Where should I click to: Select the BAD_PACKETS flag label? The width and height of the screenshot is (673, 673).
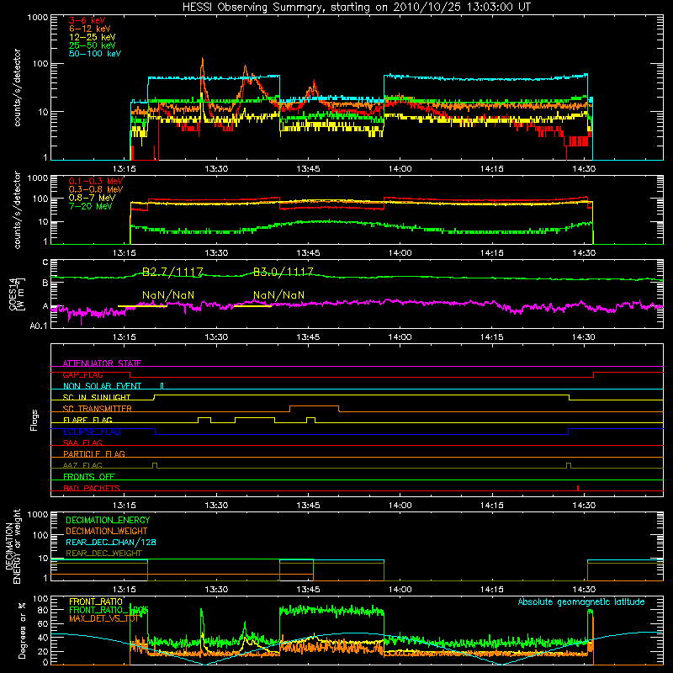pyautogui.click(x=92, y=488)
